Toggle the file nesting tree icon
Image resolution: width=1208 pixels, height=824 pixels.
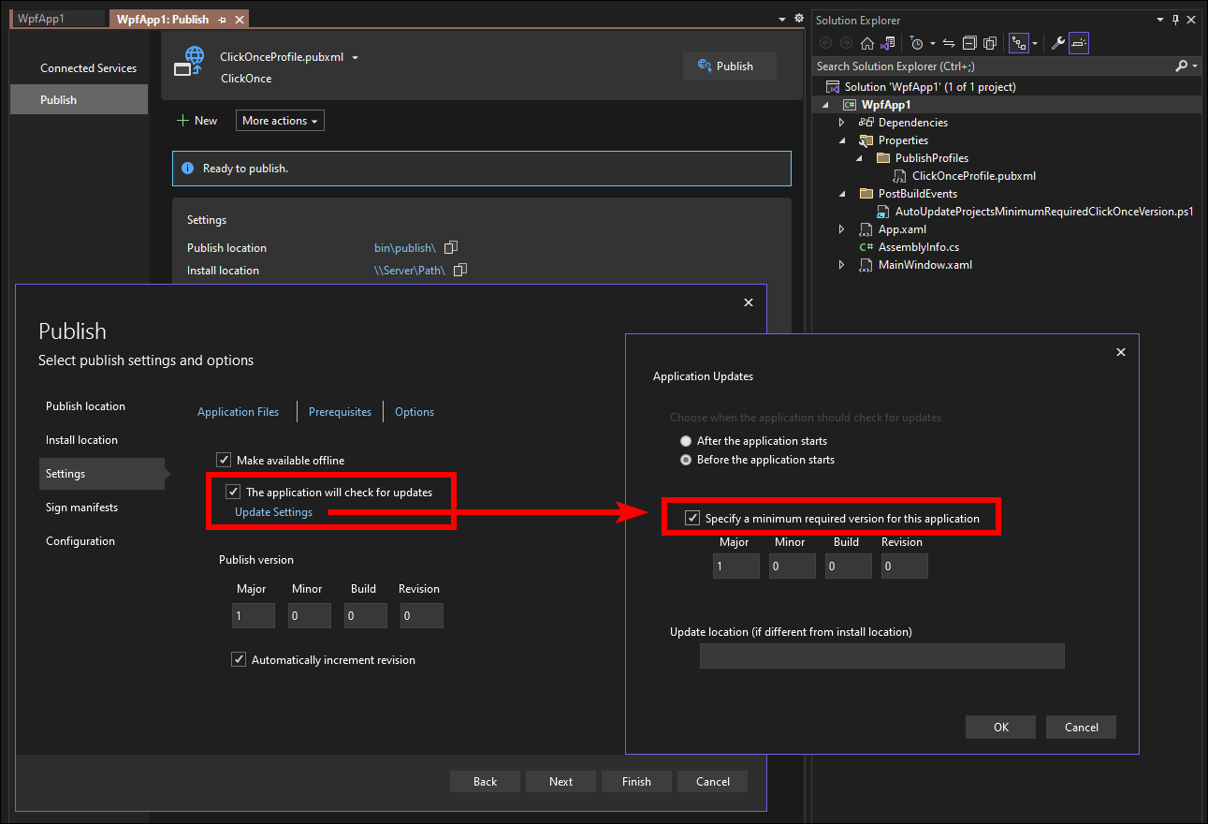coord(1018,43)
